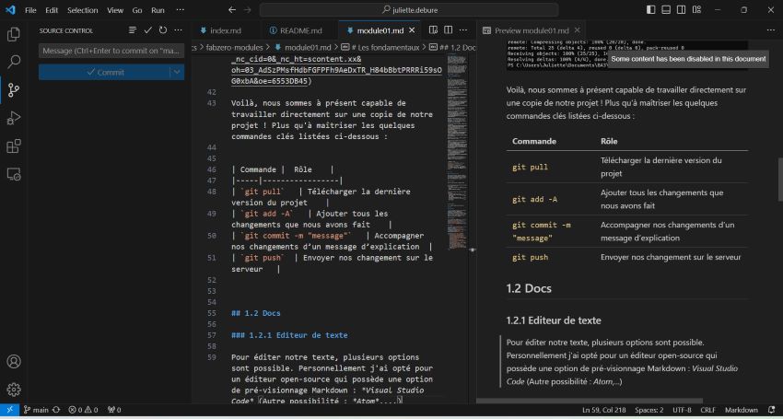
Task: Open the title bar overflow menu ellipsis
Action: (x=181, y=10)
